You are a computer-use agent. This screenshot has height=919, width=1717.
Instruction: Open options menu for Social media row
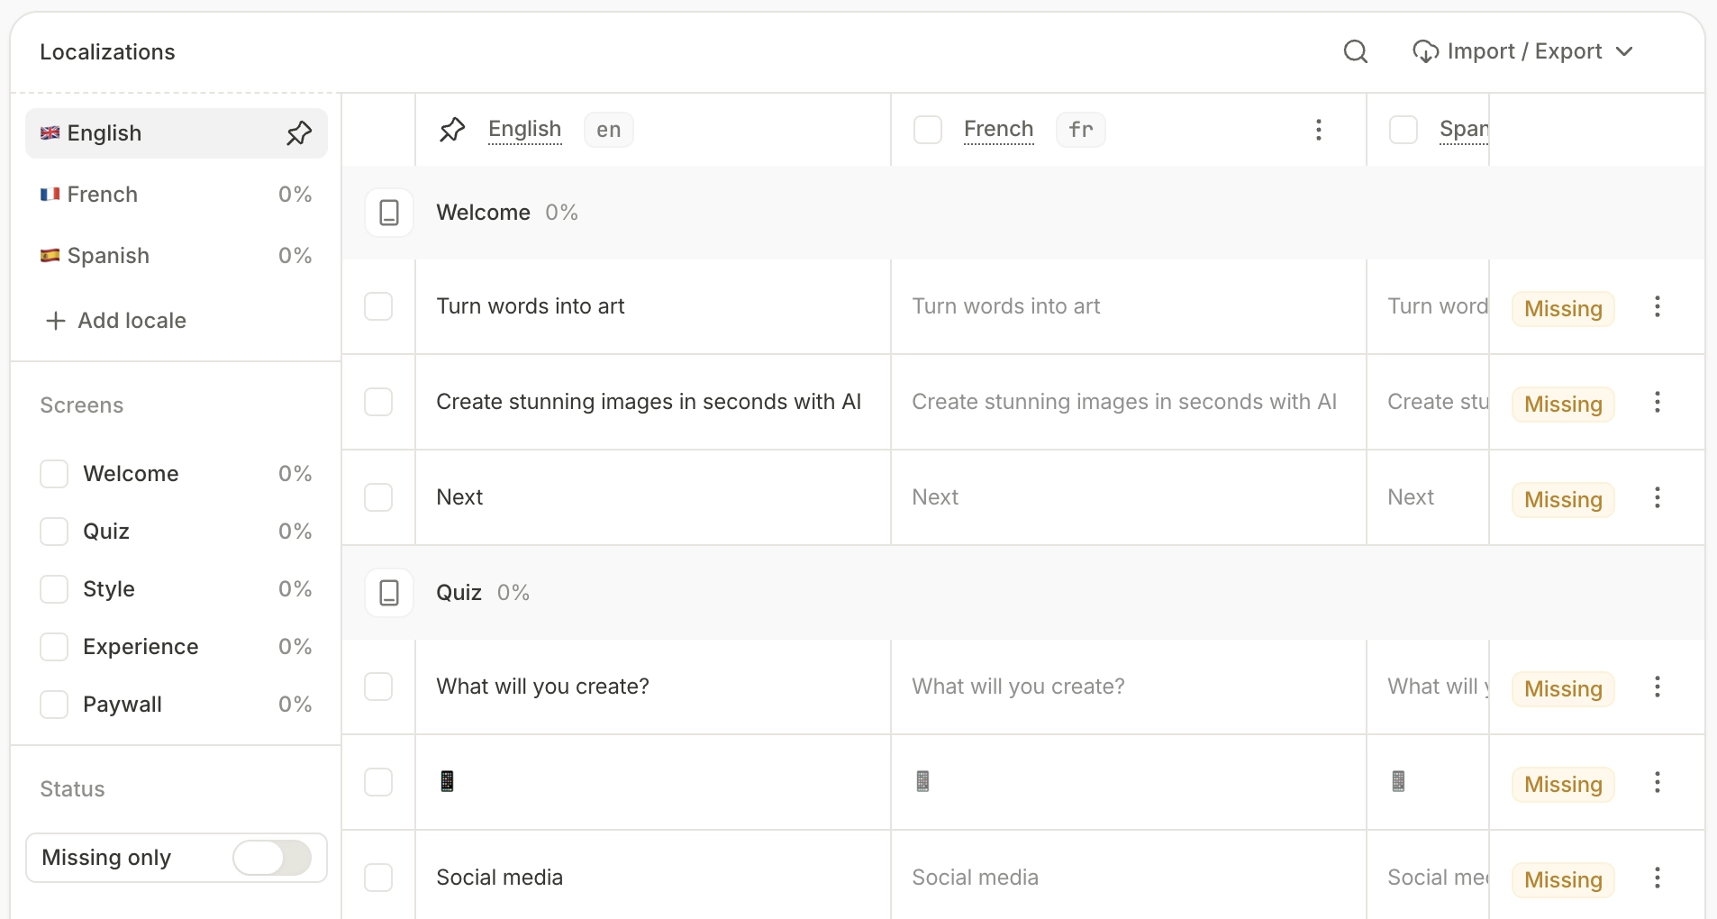tap(1658, 878)
